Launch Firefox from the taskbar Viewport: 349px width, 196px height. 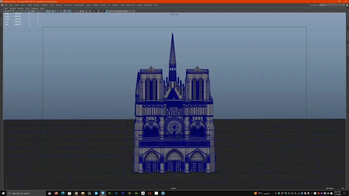(56, 193)
